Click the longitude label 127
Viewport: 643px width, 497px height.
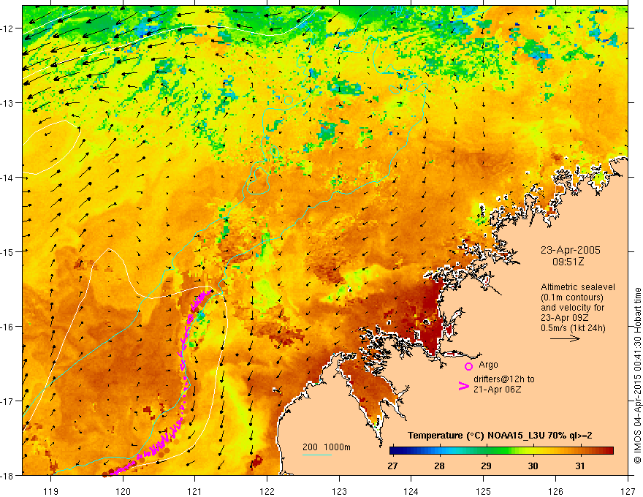click(628, 491)
